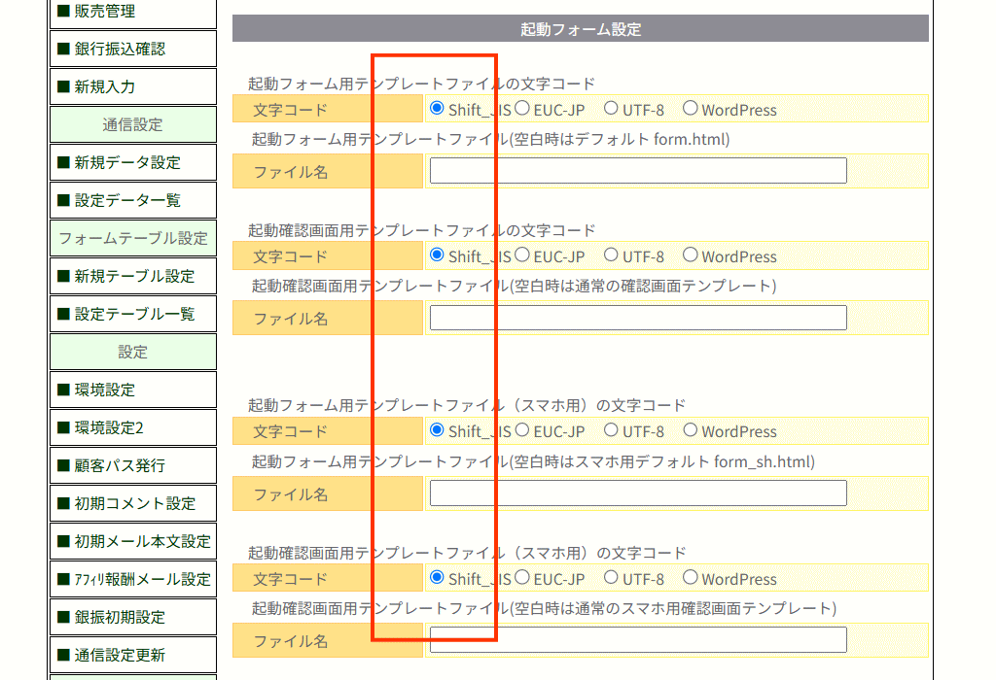Select UTF-8 for 起動確認画面用 スマホ用 encoding

pyautogui.click(x=611, y=577)
